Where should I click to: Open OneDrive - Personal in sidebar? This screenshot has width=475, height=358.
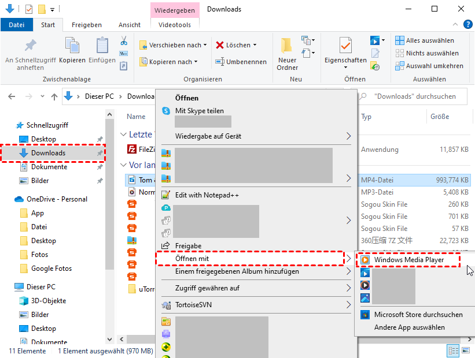[x=57, y=199]
